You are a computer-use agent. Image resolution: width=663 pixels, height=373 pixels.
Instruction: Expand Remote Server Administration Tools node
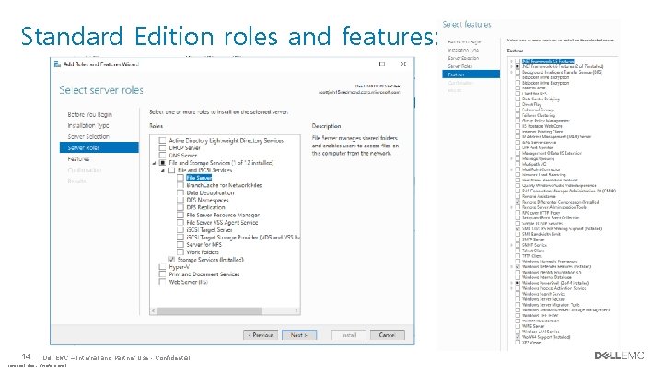click(x=511, y=207)
